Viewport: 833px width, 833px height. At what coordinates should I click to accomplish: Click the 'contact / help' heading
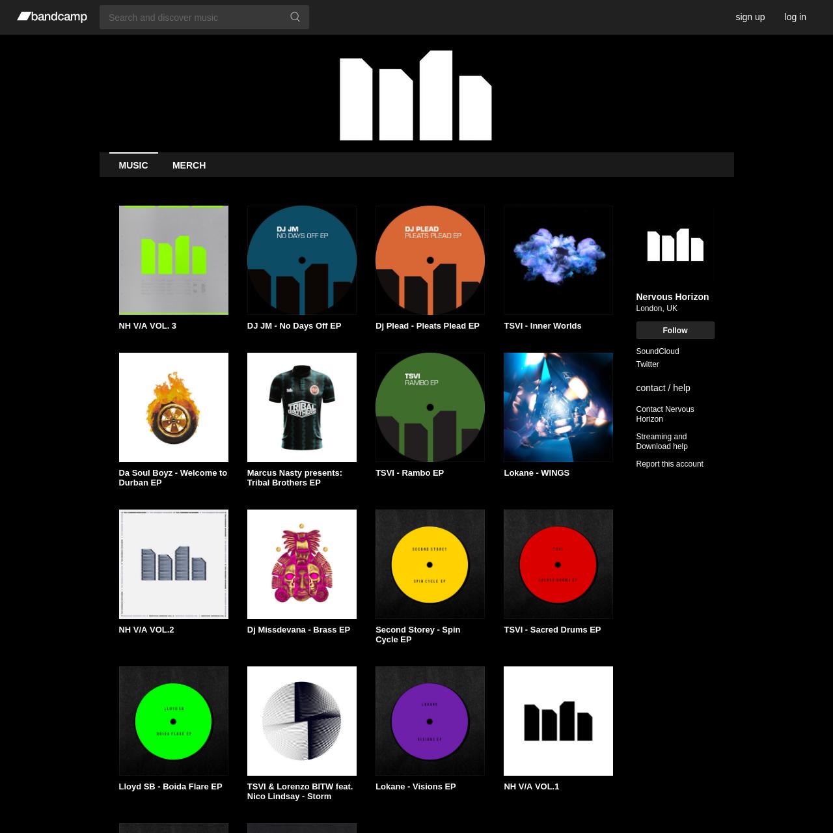point(663,388)
